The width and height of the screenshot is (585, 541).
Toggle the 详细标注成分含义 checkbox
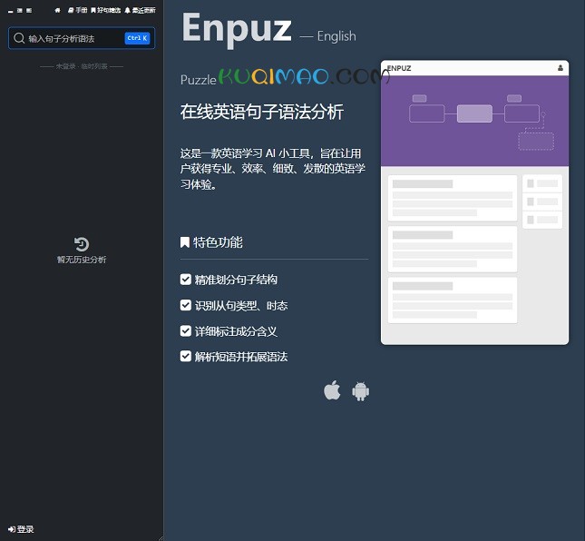tap(185, 331)
